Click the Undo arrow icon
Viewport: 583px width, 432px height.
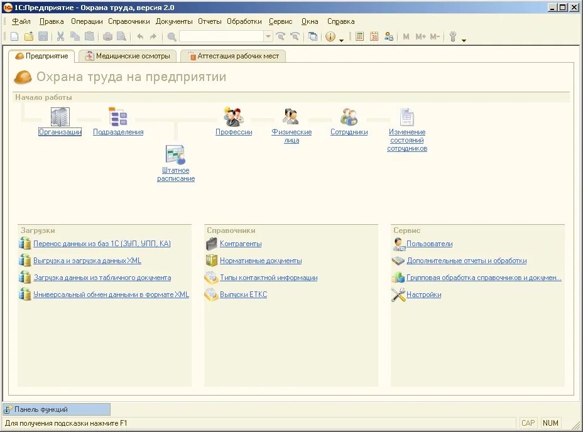pos(140,36)
